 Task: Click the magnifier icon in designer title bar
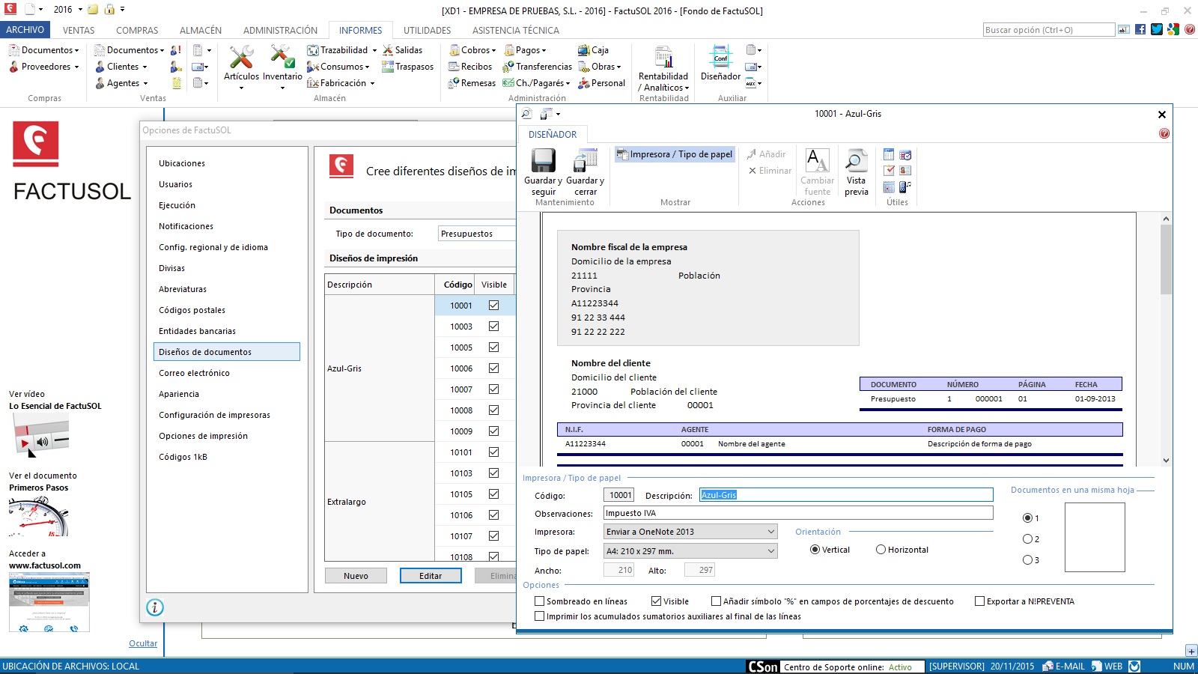(x=526, y=114)
